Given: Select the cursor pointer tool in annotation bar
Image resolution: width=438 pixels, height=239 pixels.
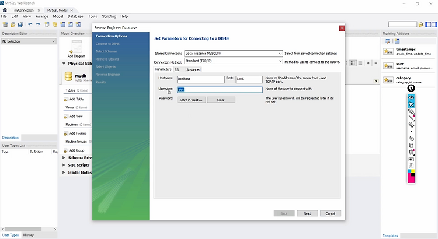Looking at the screenshot, I should tap(411, 104).
